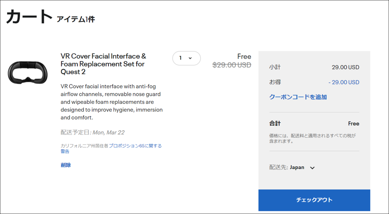Click the チェックアウト checkout button
Image resolution: width=389 pixels, height=214 pixels.
tap(314, 200)
